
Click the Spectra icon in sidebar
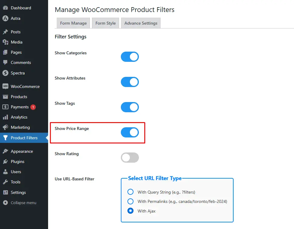(x=5, y=73)
